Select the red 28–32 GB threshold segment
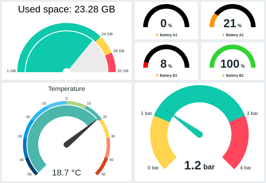The width and height of the screenshot is (266, 183). tap(111, 63)
